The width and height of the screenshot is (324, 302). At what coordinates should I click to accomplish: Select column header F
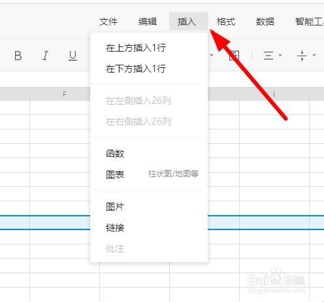click(x=65, y=94)
